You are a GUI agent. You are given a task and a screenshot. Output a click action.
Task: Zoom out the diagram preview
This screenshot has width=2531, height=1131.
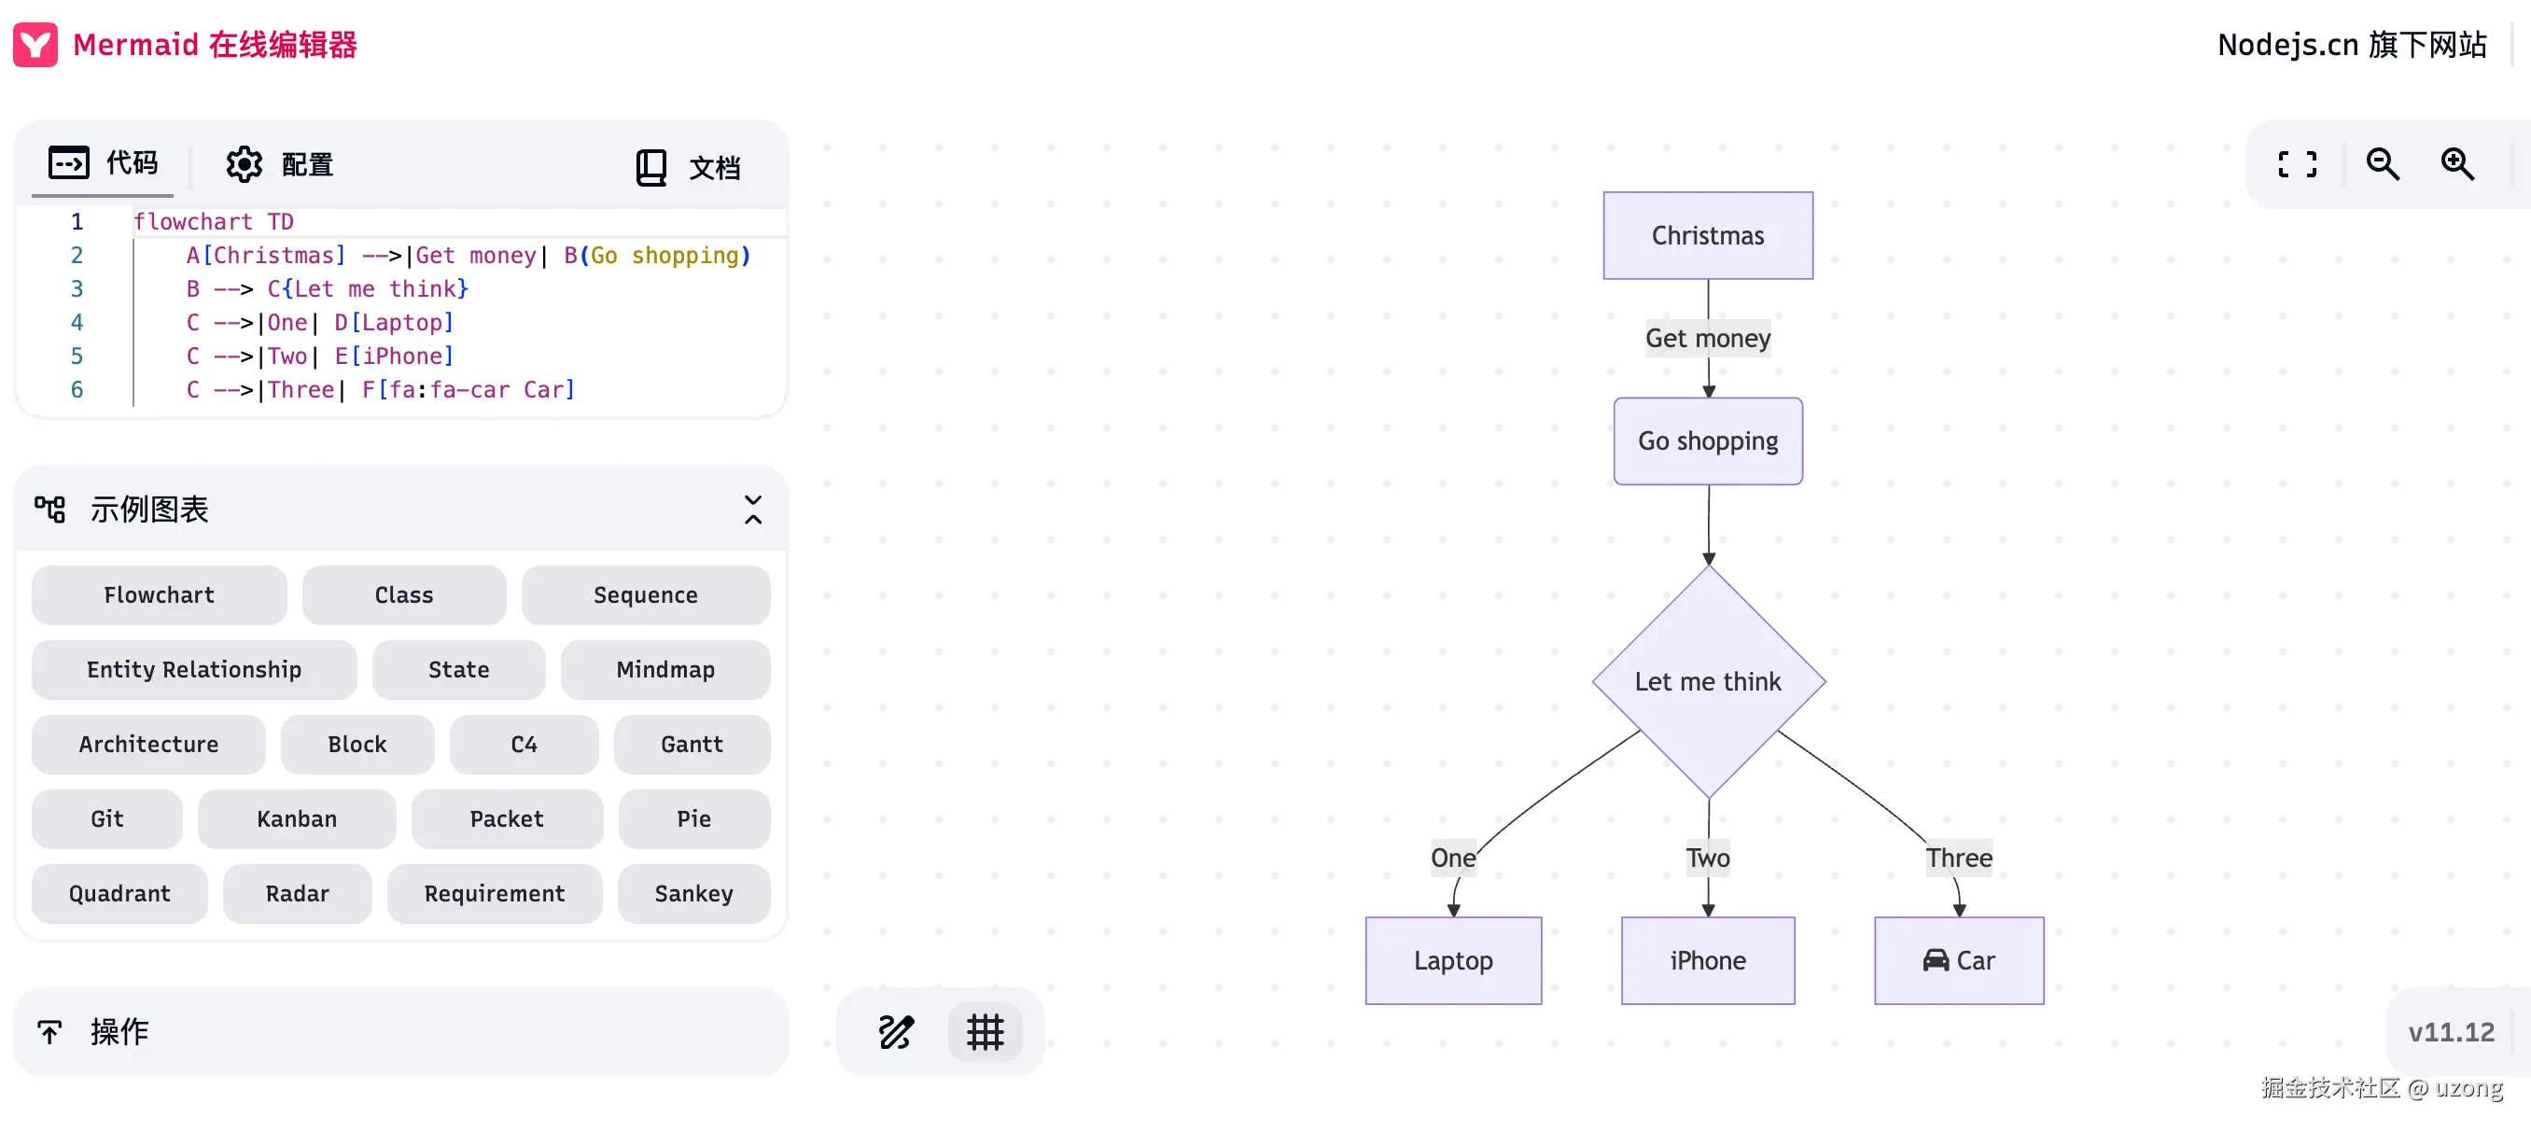(2382, 164)
